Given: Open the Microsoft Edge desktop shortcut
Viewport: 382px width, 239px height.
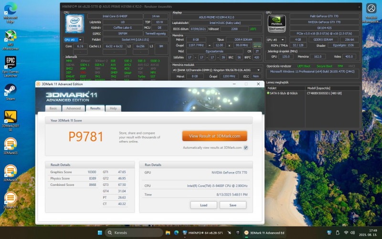Looking at the screenshot, I should tap(11, 13).
